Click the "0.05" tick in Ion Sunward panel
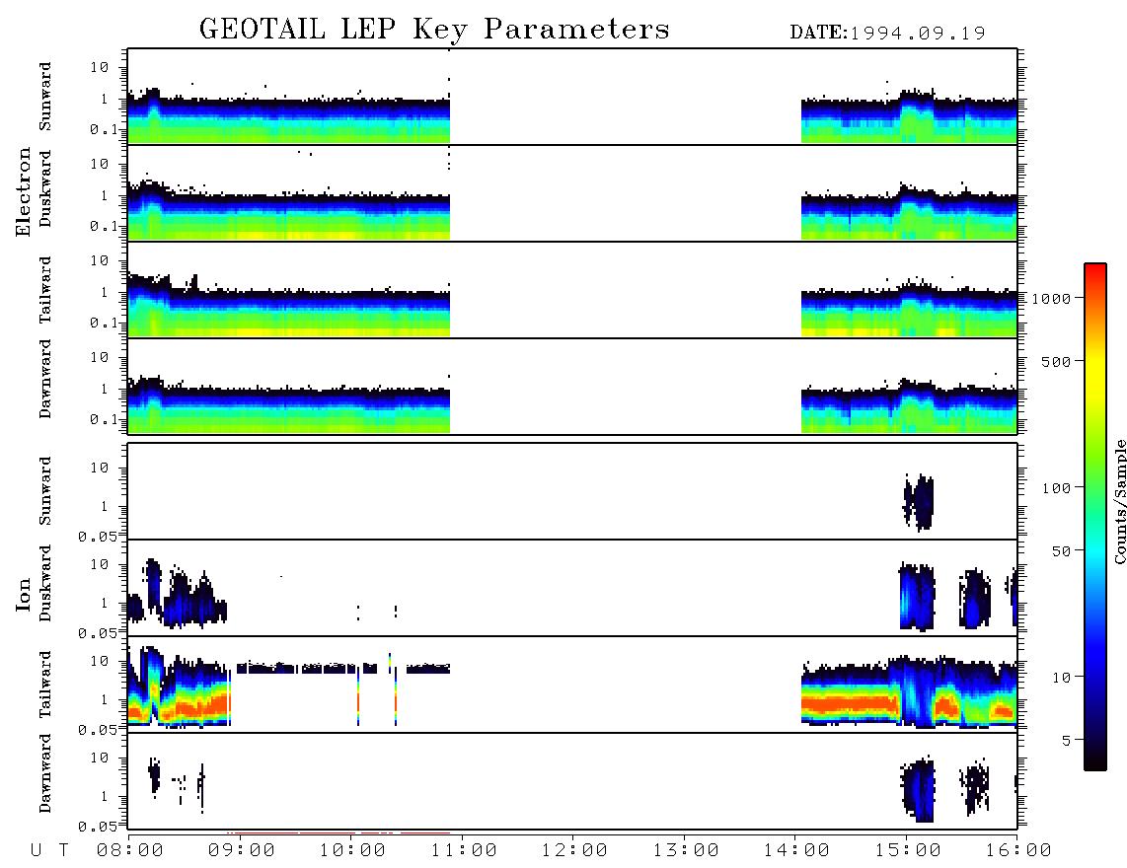Screen dimensions: 1127x868 (97, 537)
